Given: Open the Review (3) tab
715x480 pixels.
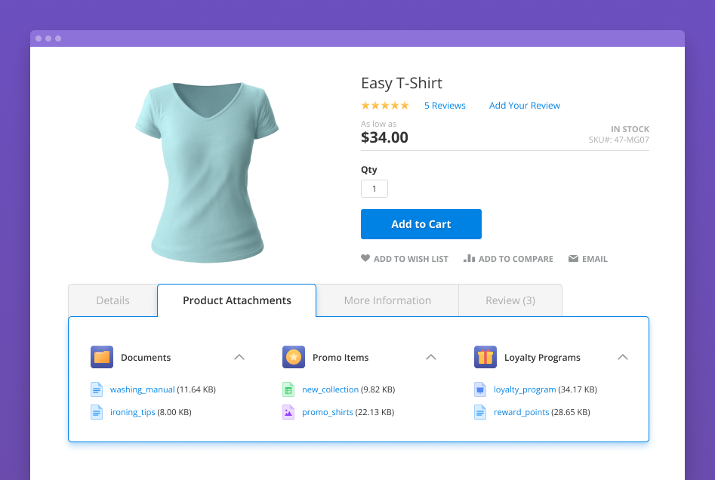Looking at the screenshot, I should (x=510, y=300).
